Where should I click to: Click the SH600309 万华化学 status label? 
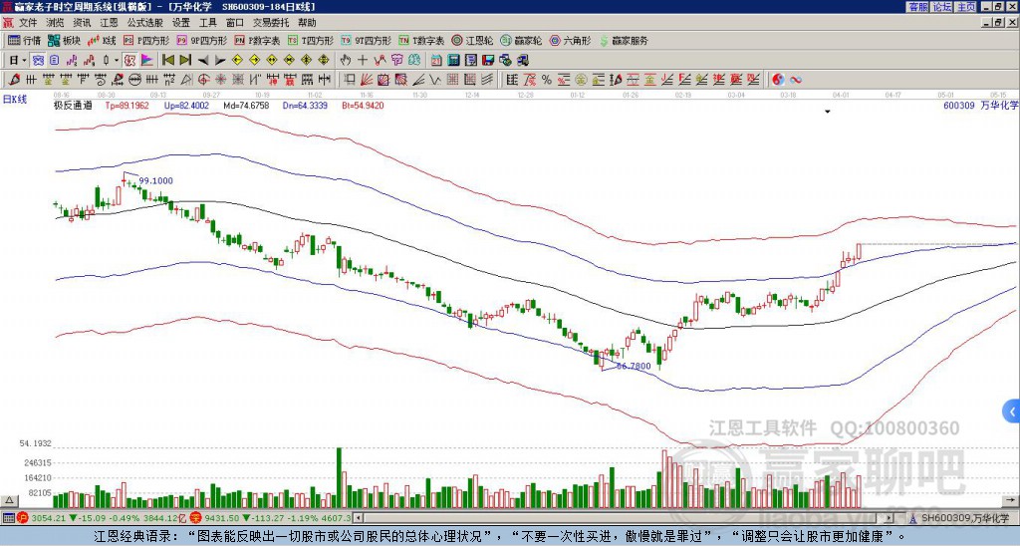click(963, 518)
